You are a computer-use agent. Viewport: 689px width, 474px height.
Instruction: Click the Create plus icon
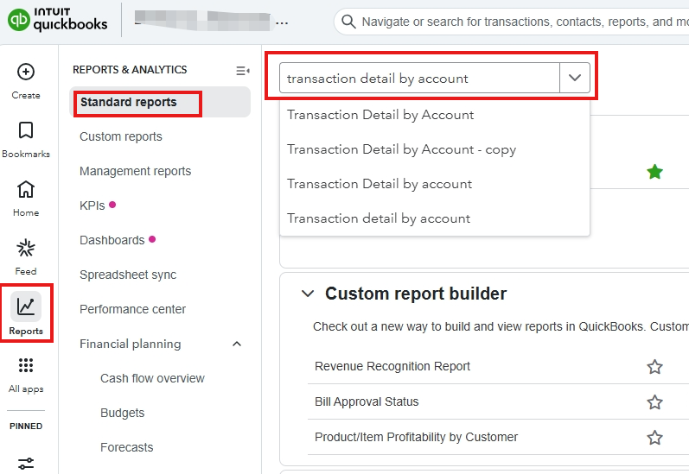click(26, 72)
